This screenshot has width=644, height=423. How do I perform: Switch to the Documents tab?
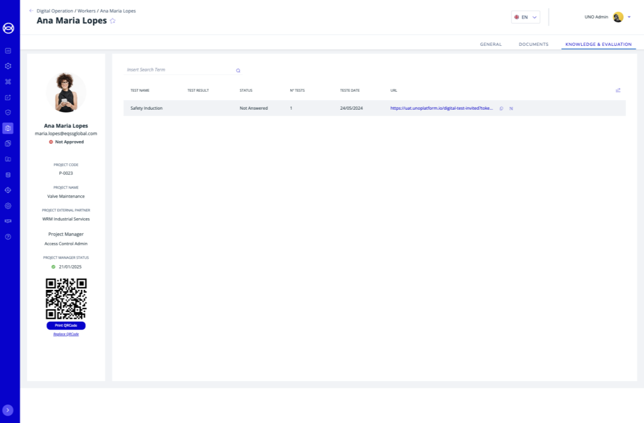tap(533, 44)
